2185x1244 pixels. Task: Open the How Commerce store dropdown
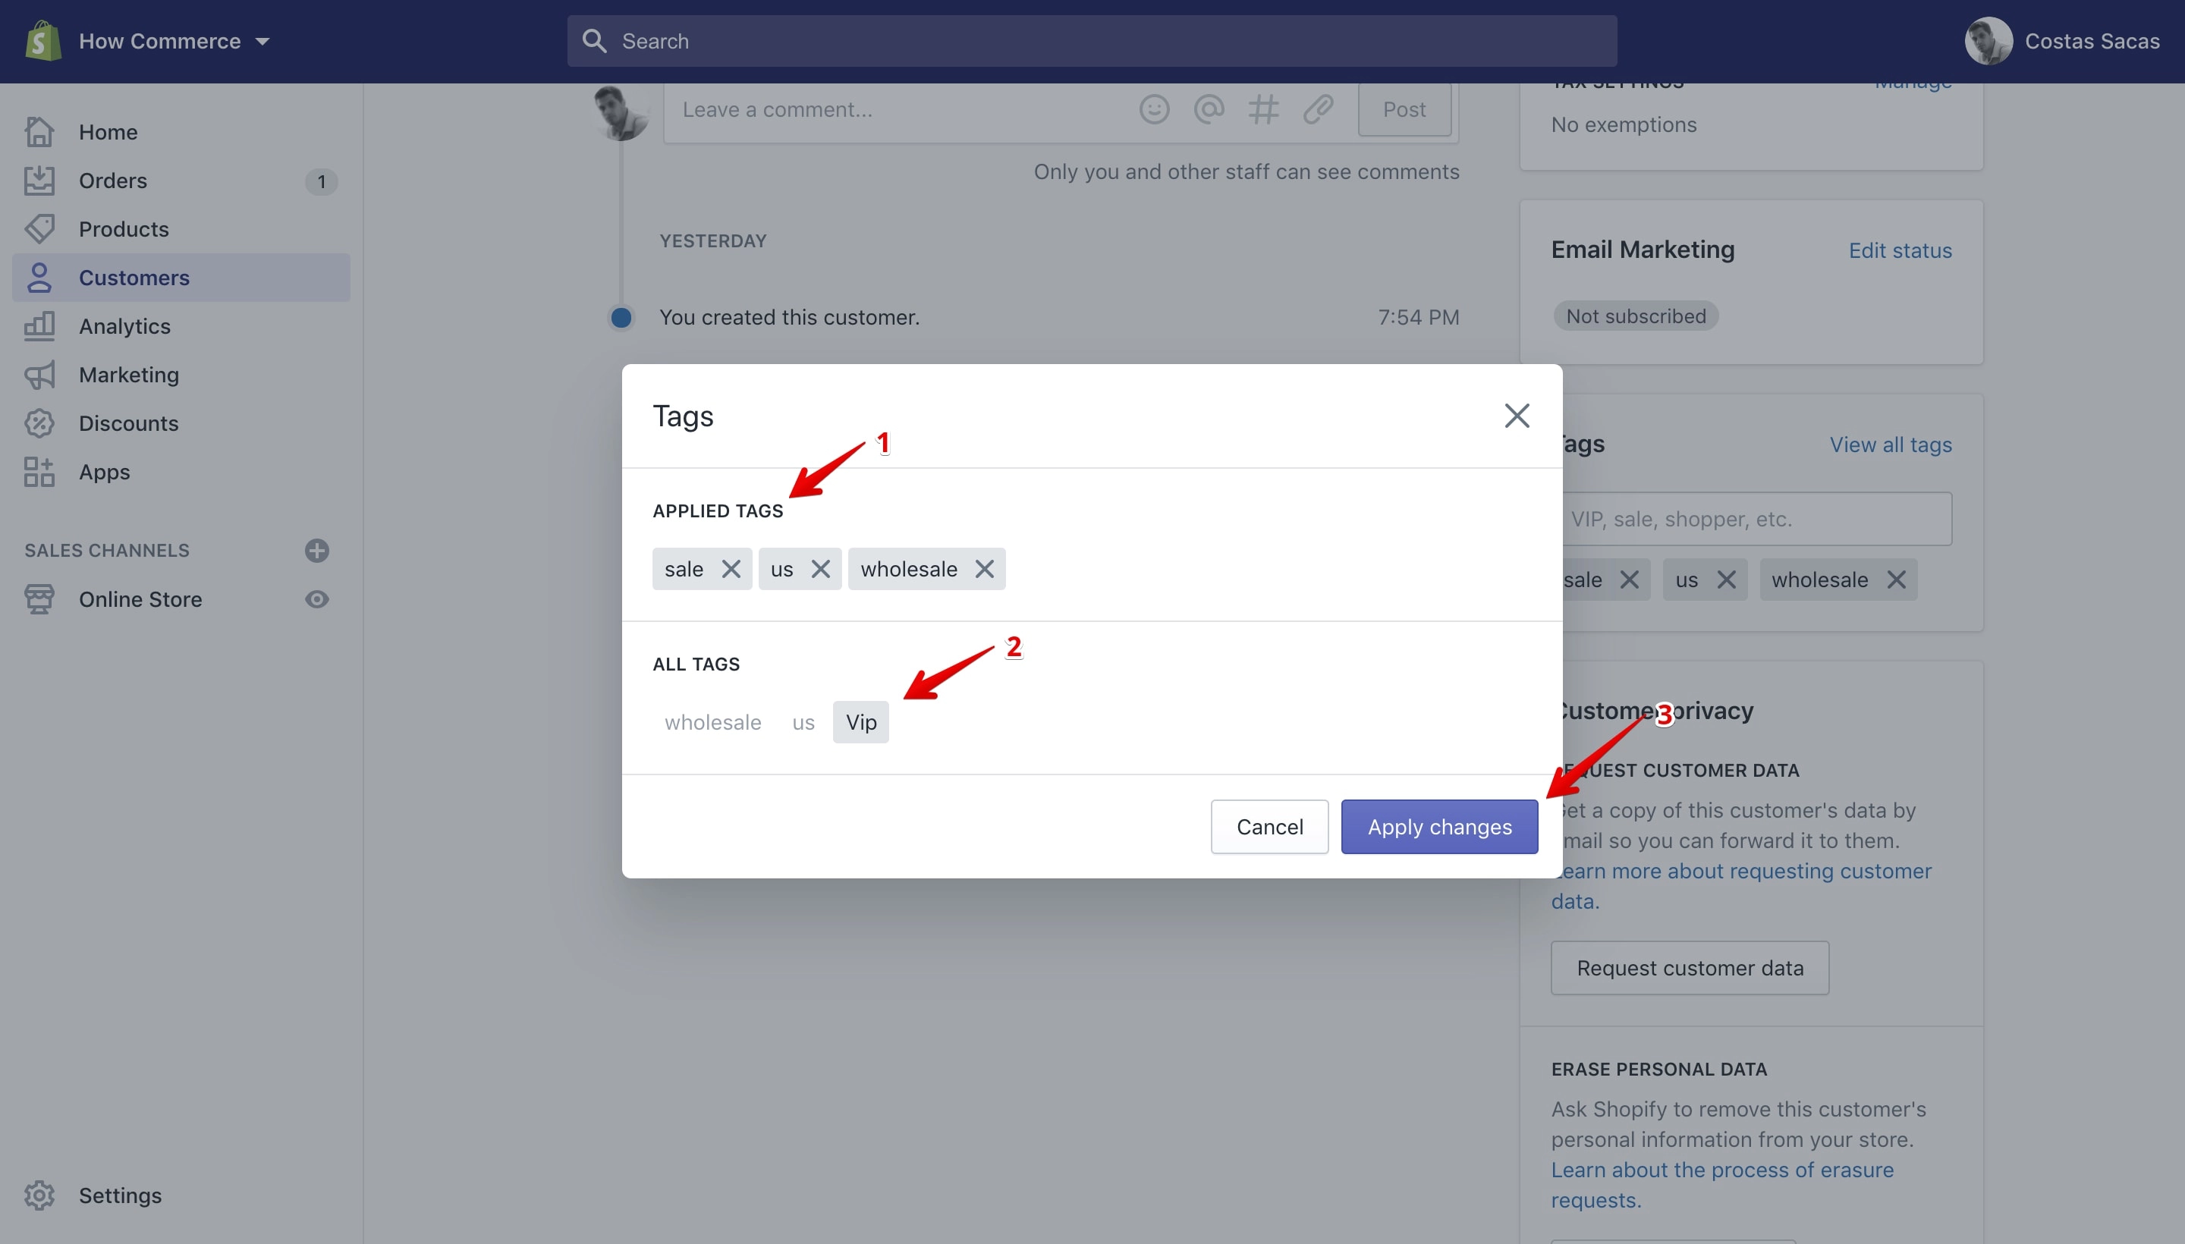pyautogui.click(x=174, y=41)
